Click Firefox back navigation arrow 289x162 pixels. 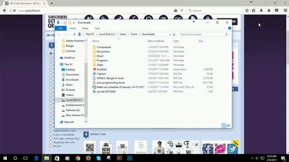(x=5, y=10)
